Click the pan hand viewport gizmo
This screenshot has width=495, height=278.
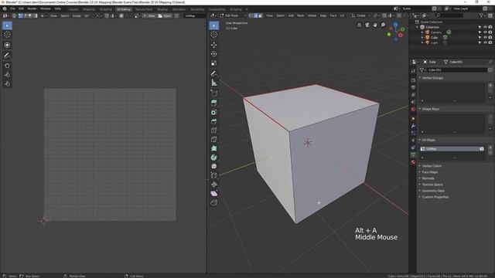pyautogui.click(x=375, y=25)
